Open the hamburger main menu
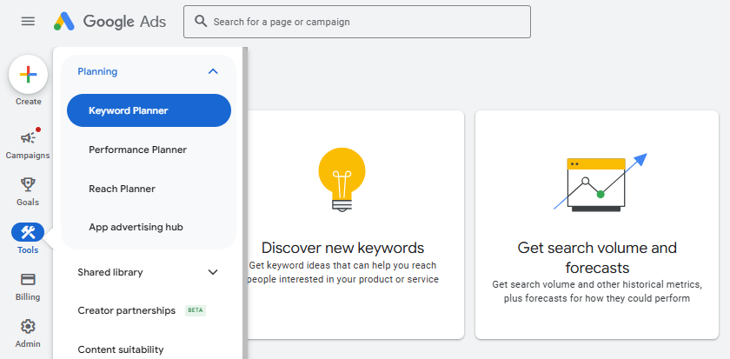 click(x=28, y=22)
